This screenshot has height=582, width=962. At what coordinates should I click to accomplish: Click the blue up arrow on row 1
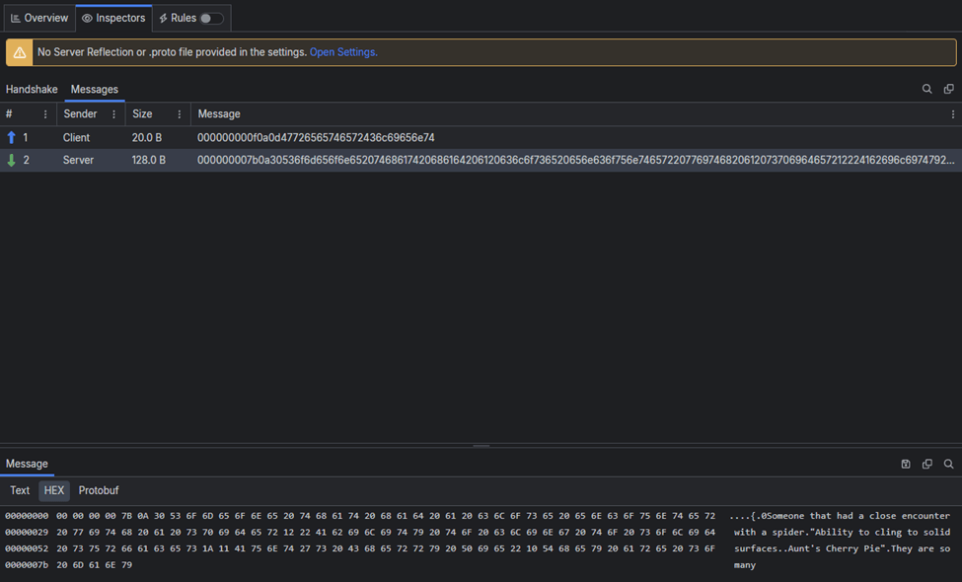(x=11, y=137)
